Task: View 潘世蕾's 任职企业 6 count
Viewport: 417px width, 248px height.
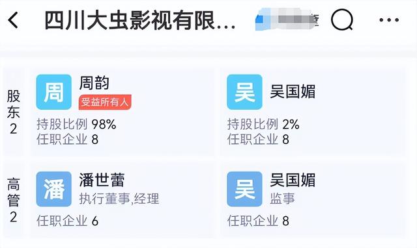Action: pyautogui.click(x=68, y=221)
